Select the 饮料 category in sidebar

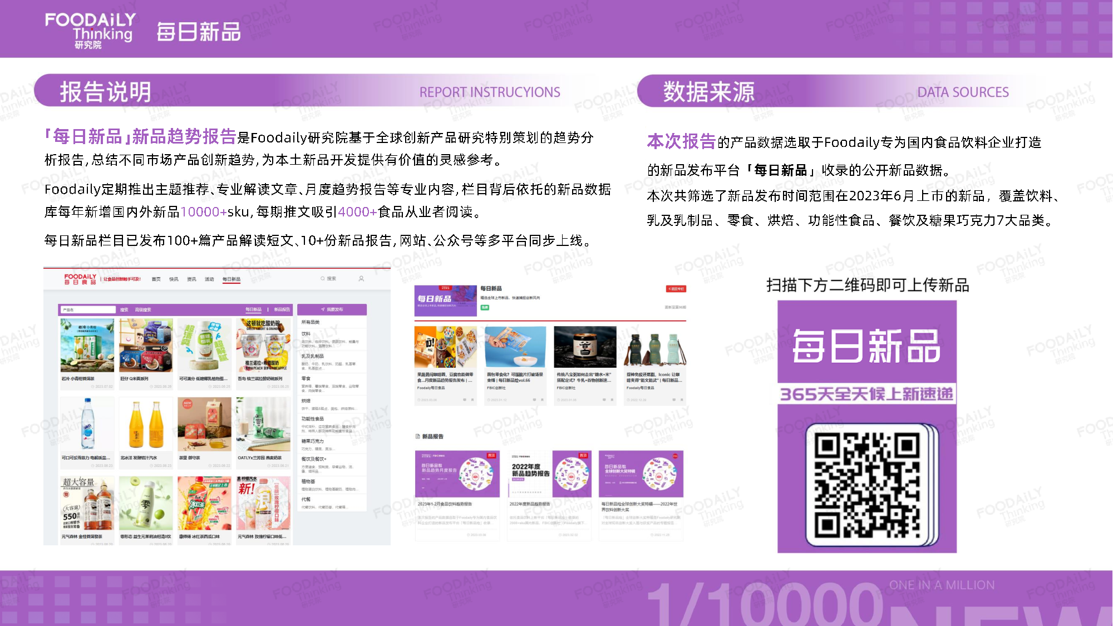coord(306,334)
